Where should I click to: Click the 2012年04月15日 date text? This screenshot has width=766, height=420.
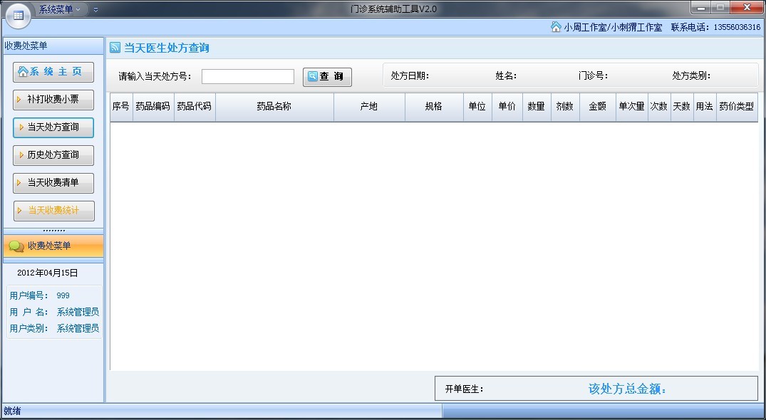pos(48,273)
